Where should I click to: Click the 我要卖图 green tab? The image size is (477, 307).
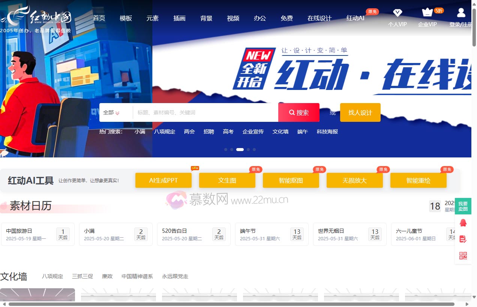[463, 206]
